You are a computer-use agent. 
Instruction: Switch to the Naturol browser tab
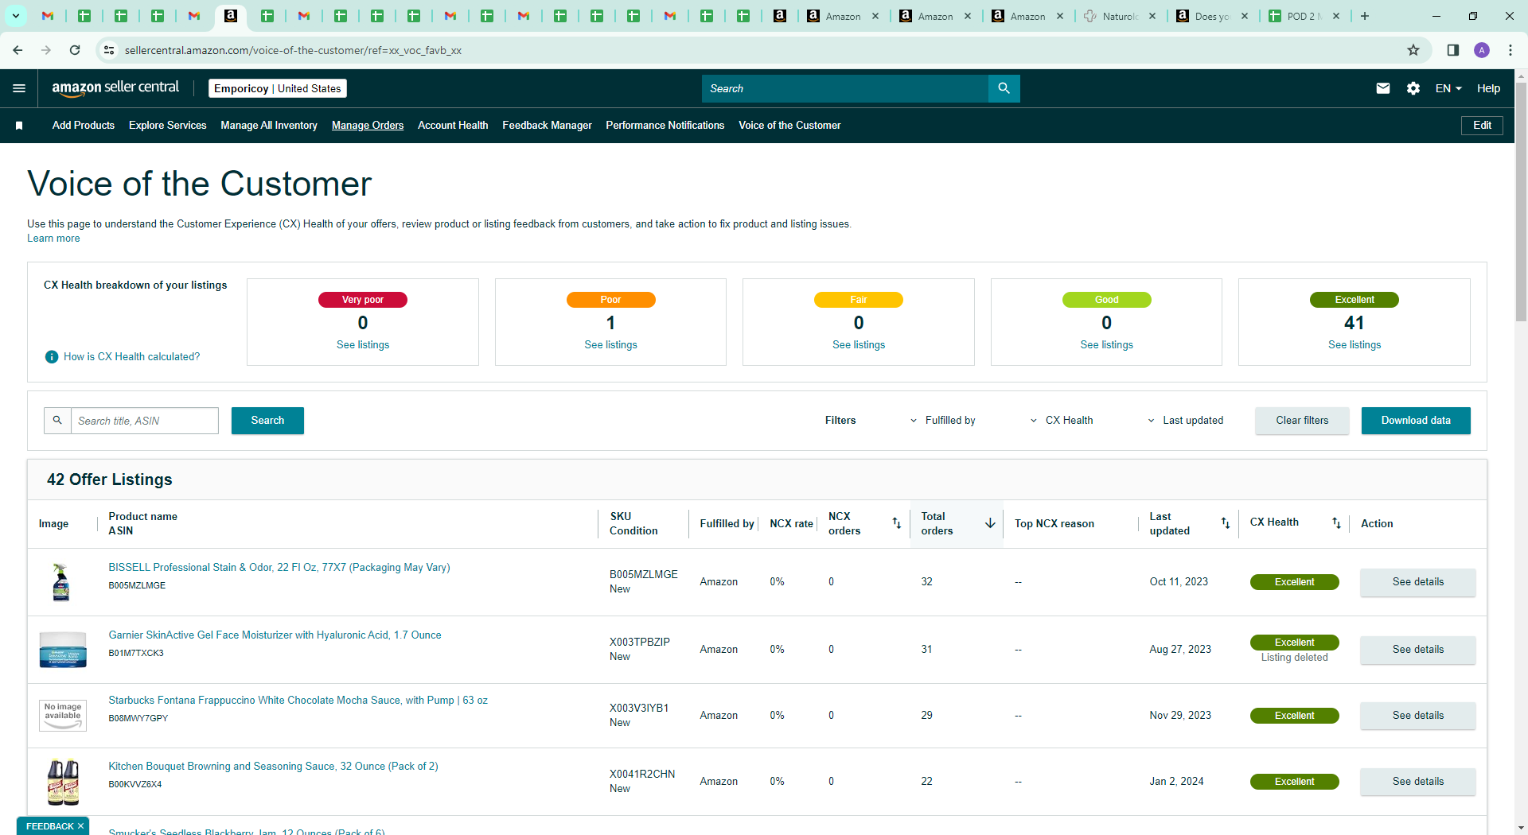tap(1120, 16)
